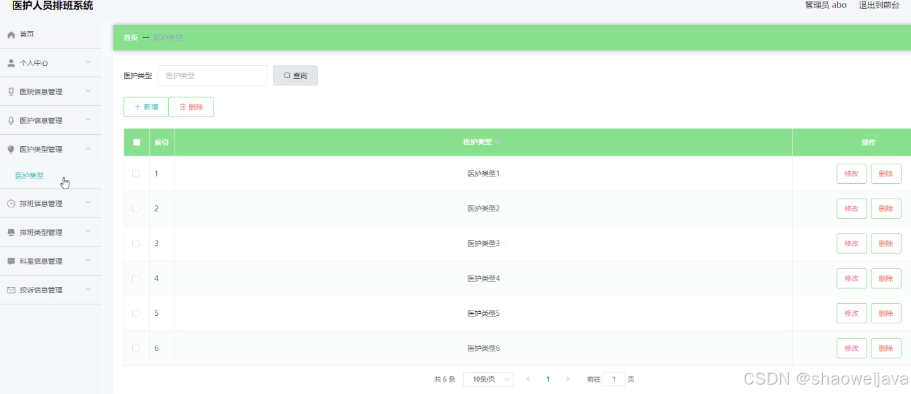This screenshot has height=394, width=911.
Task: Click the 首页 breadcrumb link
Action: (130, 38)
